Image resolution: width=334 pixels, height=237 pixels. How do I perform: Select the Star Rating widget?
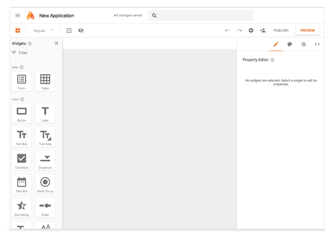[22, 207]
